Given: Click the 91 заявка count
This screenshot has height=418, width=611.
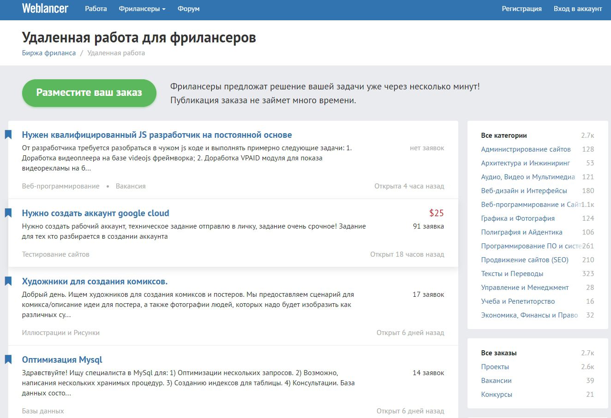Looking at the screenshot, I should 429,226.
